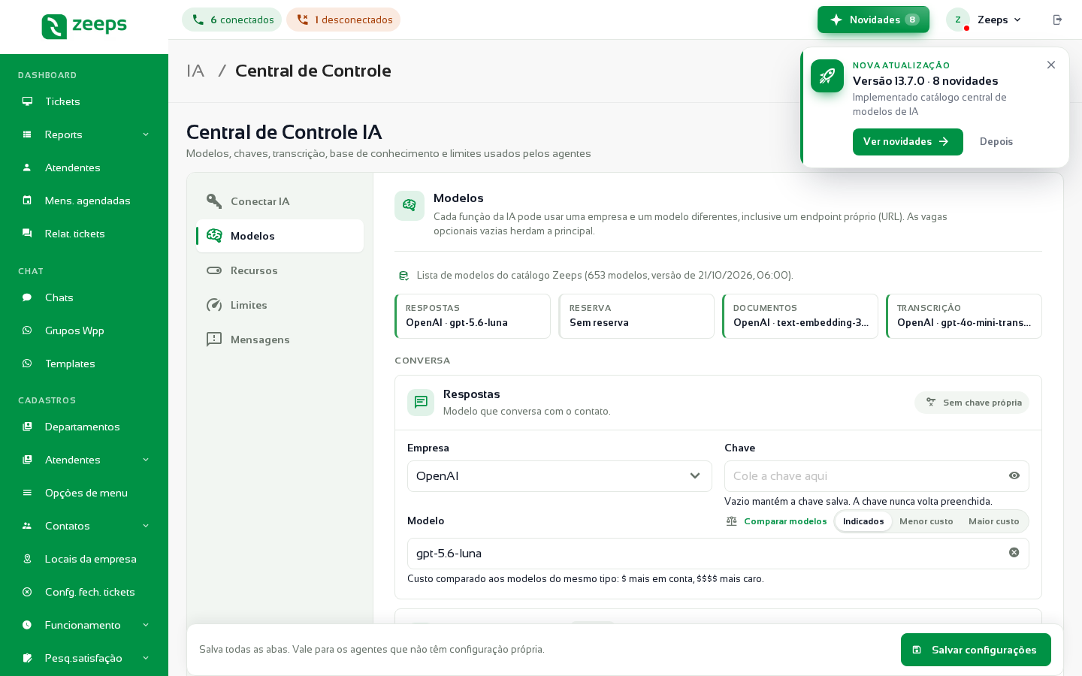
Task: Switch to the Recursos tab
Action: pyautogui.click(x=280, y=270)
